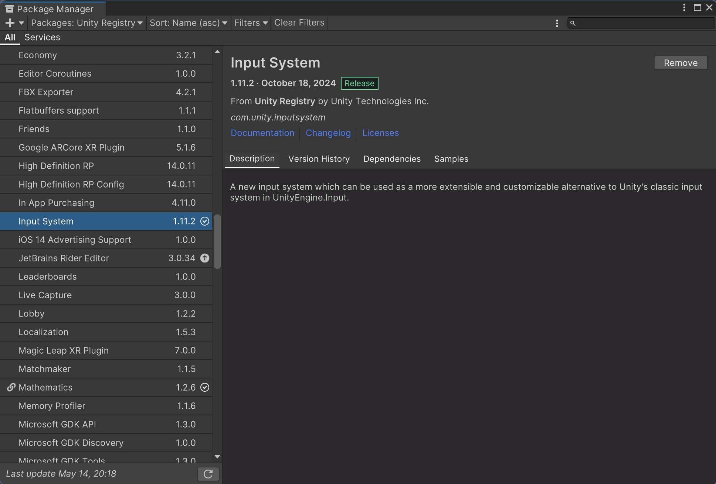Click into the package search field
The width and height of the screenshot is (716, 484).
(x=643, y=23)
